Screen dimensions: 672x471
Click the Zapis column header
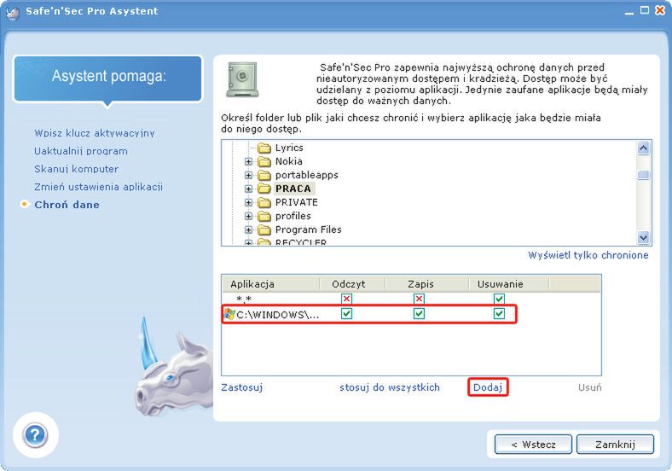click(x=426, y=284)
